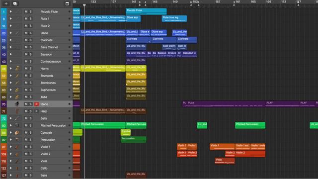
Task: Click the Trombones track instrument icon
Action: 17,83
